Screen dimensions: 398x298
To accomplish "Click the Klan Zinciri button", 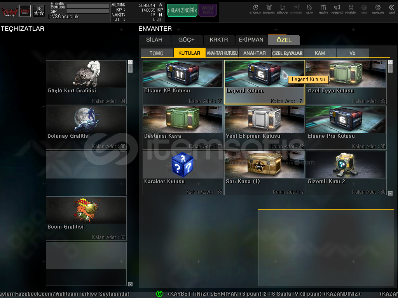I will click(182, 10).
